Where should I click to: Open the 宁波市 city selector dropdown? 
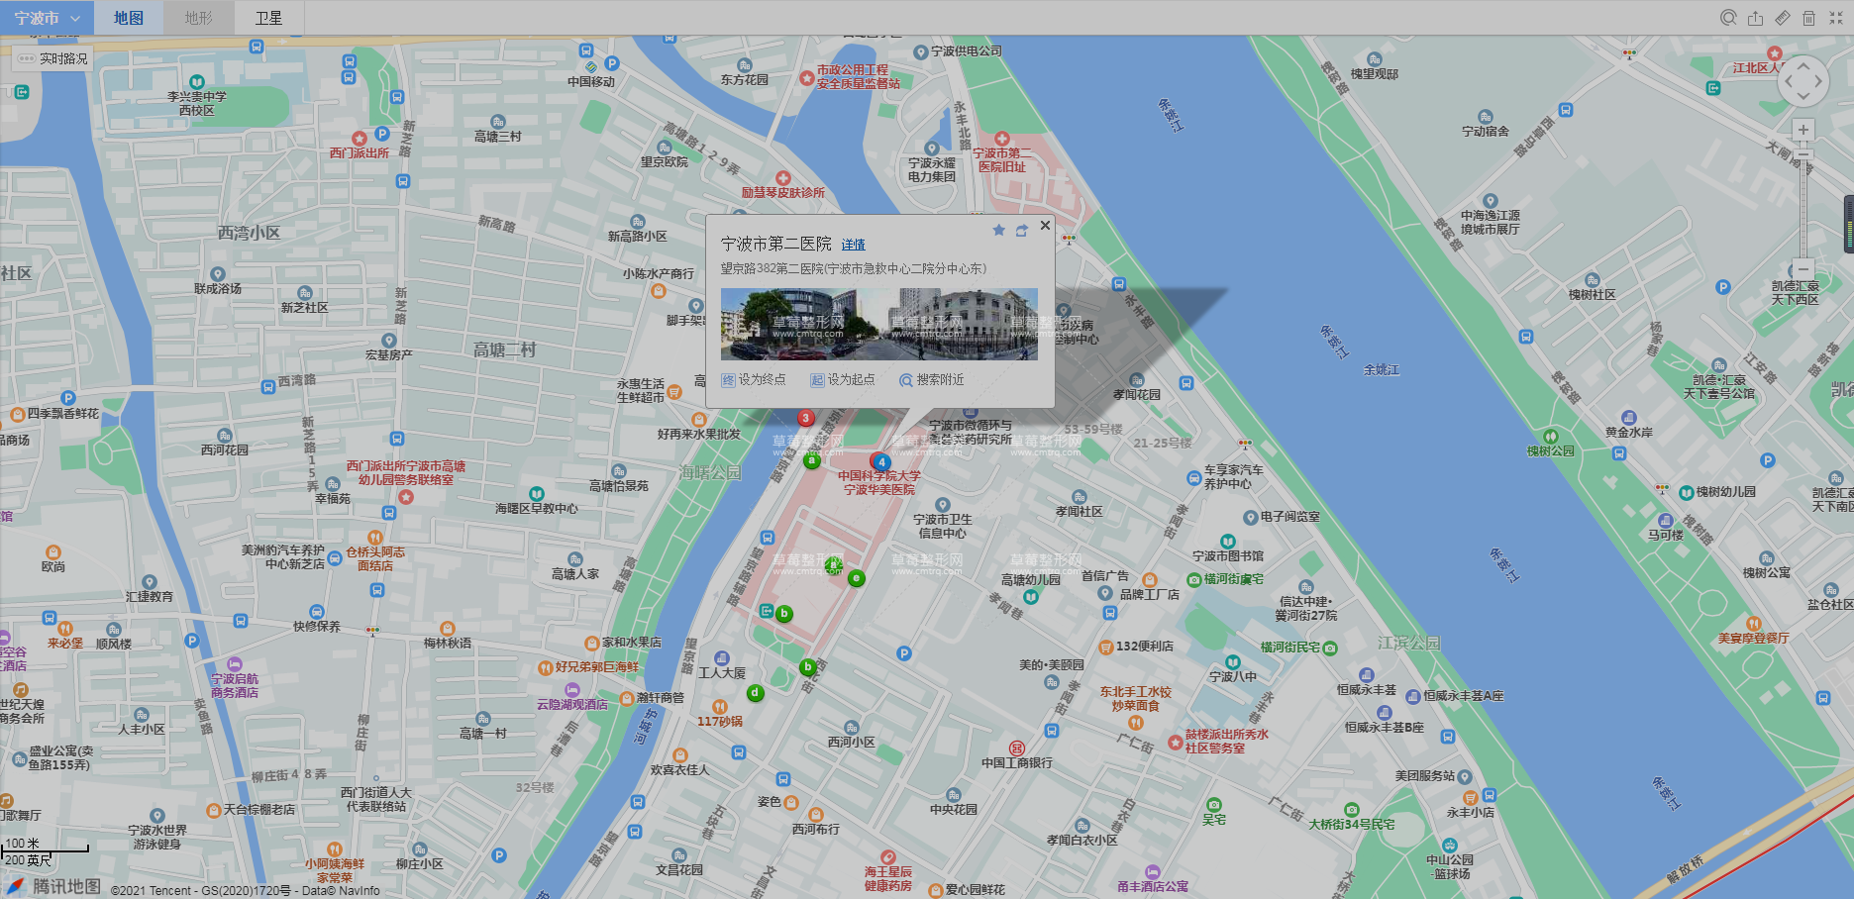[x=47, y=18]
